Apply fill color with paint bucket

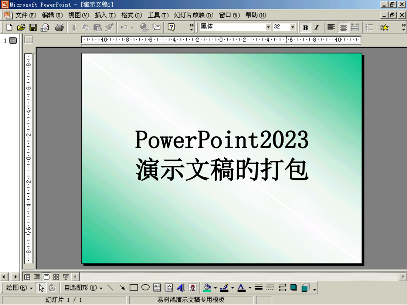207,287
